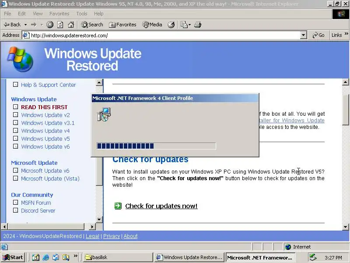This screenshot has height=263, width=350.
Task: Click the 3:27 PM taskbar clock
Action: click(x=333, y=258)
